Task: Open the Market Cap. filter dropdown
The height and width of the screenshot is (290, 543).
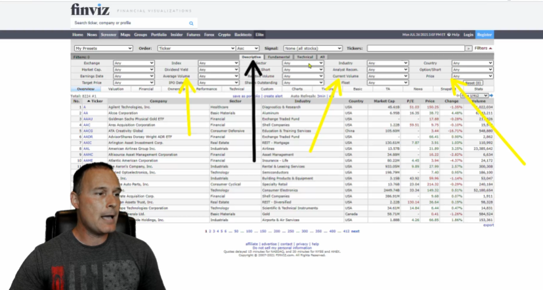Action: 134,70
